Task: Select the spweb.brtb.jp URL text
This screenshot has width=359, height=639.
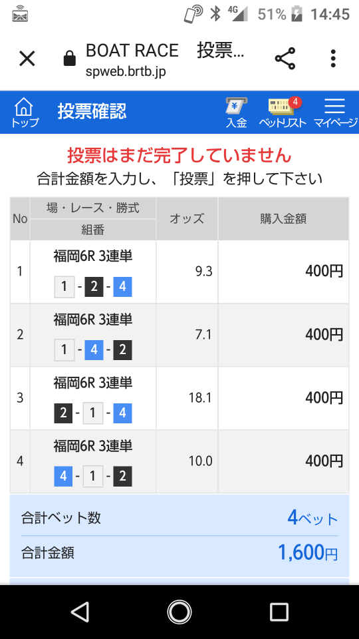Action: point(126,71)
